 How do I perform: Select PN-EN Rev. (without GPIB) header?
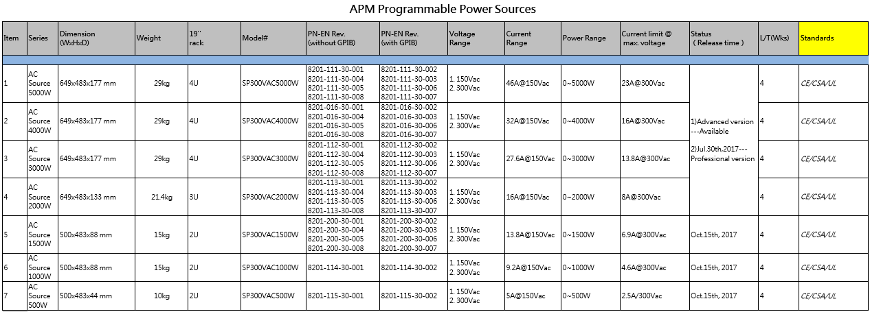342,38
